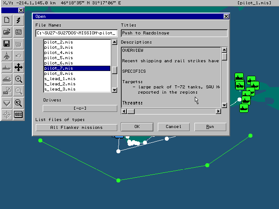Click the 100% zoom reset icon
This screenshot has height=209, width=279.
(19, 115)
